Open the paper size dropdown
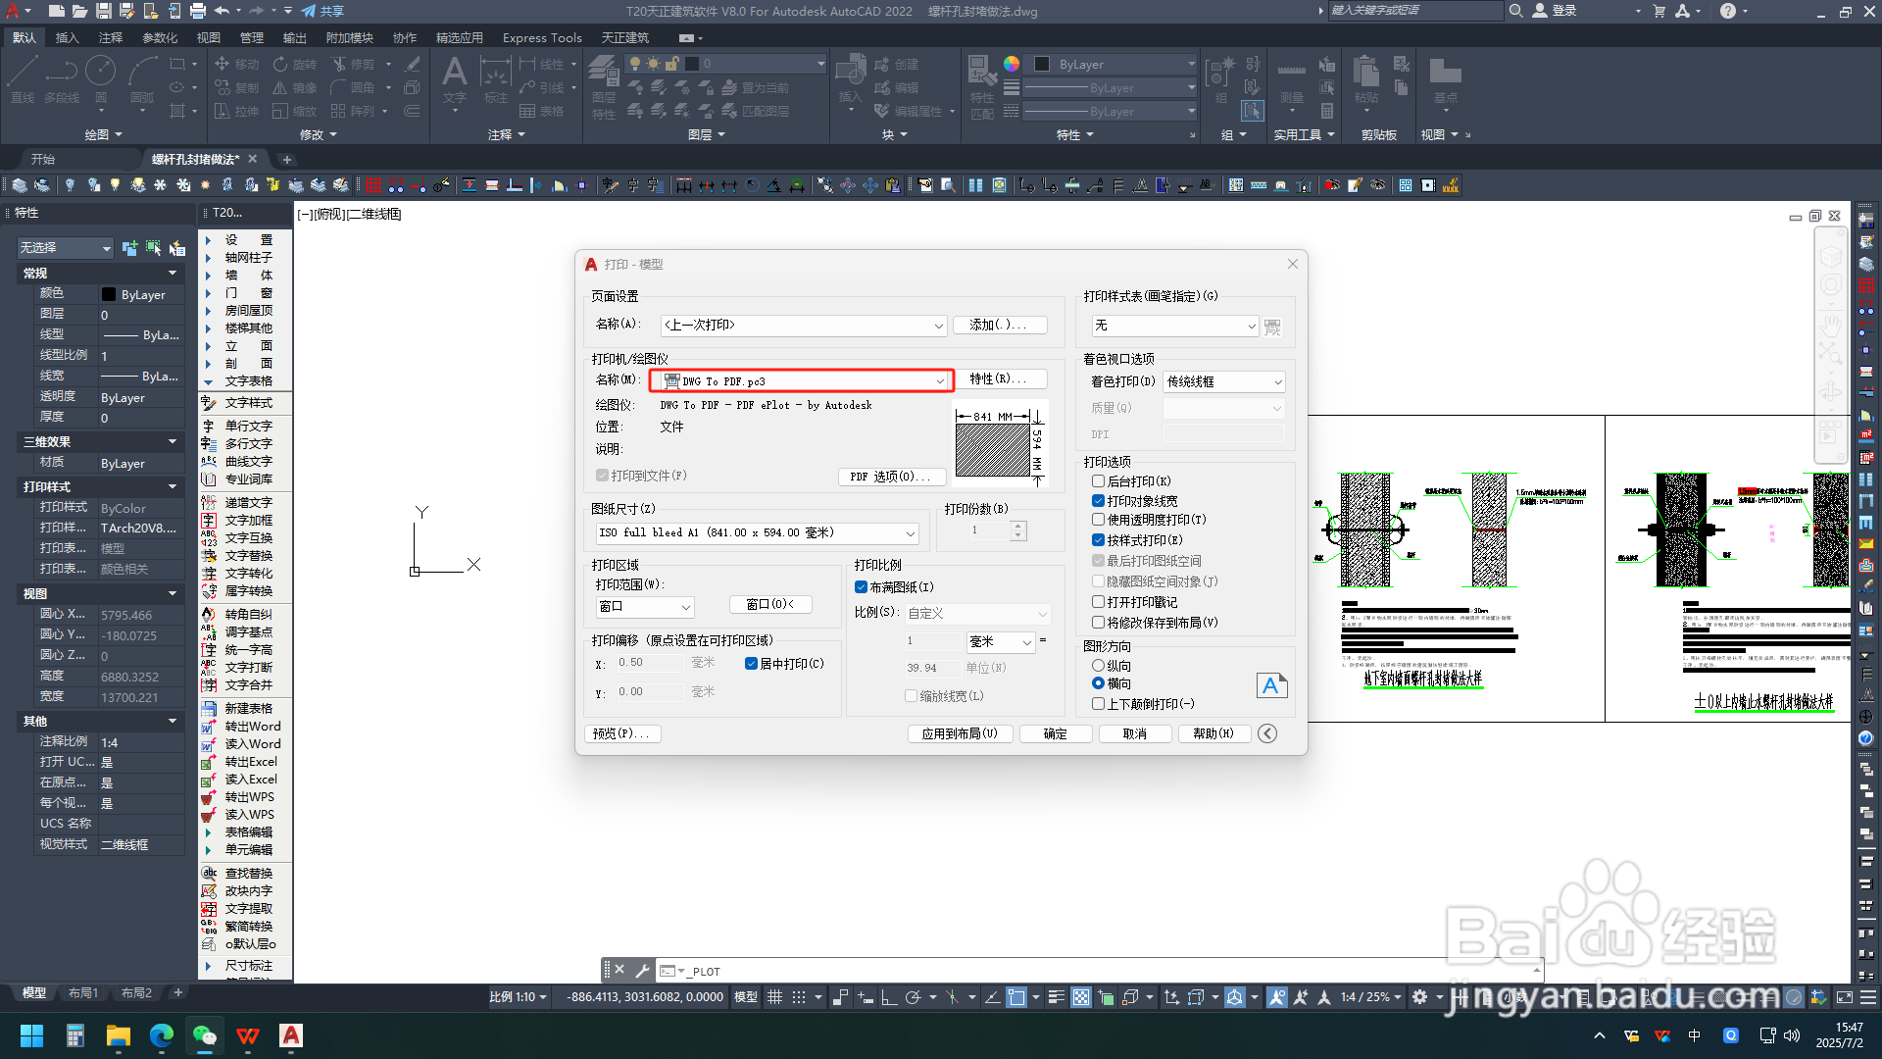 click(757, 533)
